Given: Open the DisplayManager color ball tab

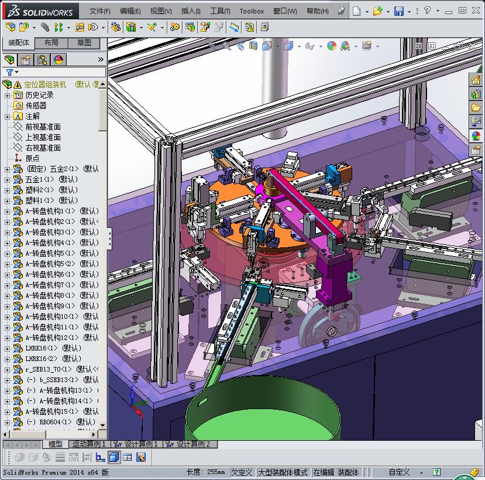Looking at the screenshot, I should pyautogui.click(x=58, y=60).
